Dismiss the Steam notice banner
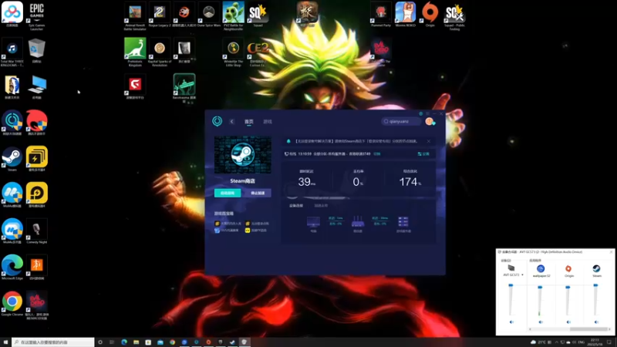The image size is (617, 347). (429, 141)
